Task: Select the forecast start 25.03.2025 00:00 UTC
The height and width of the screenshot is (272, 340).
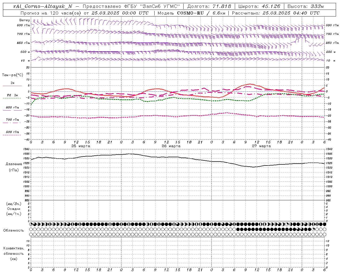Action: [x=120, y=13]
